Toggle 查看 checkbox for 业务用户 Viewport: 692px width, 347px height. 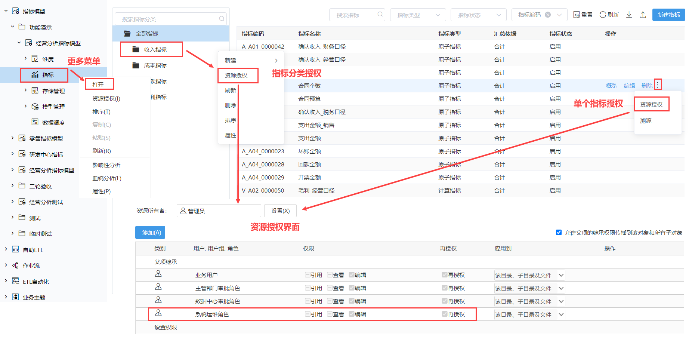pos(330,275)
